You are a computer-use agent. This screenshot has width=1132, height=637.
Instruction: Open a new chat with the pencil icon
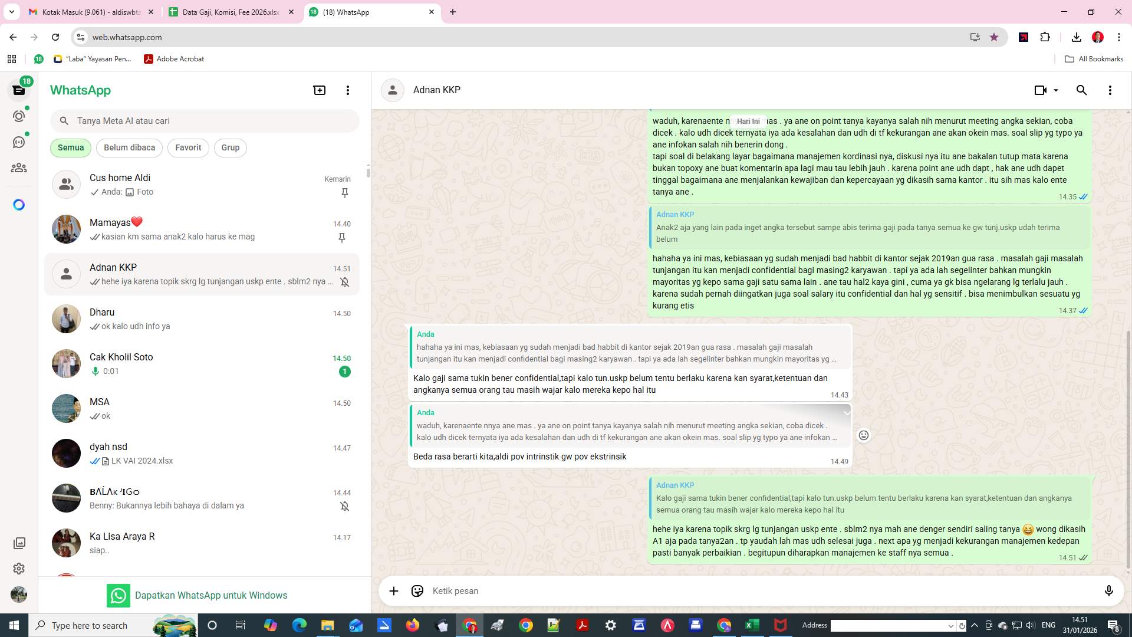point(319,90)
